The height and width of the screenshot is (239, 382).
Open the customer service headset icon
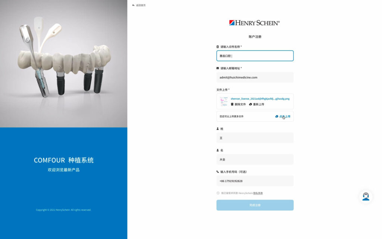point(366,196)
